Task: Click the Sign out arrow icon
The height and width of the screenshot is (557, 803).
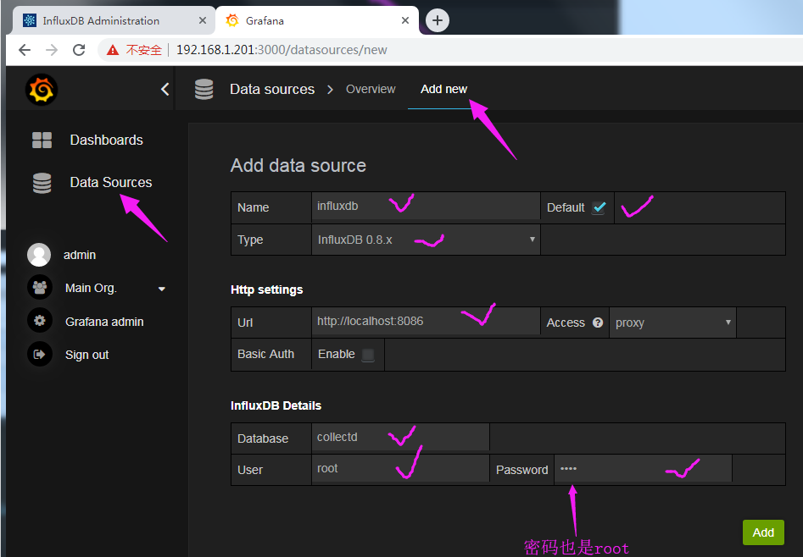Action: [40, 354]
